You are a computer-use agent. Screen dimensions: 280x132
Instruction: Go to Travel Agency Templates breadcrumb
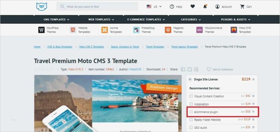click(x=185, y=47)
